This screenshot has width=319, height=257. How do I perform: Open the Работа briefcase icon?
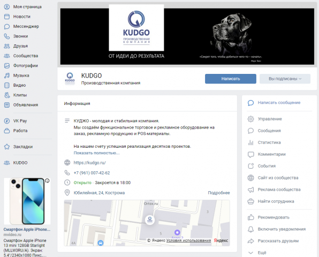(7, 131)
